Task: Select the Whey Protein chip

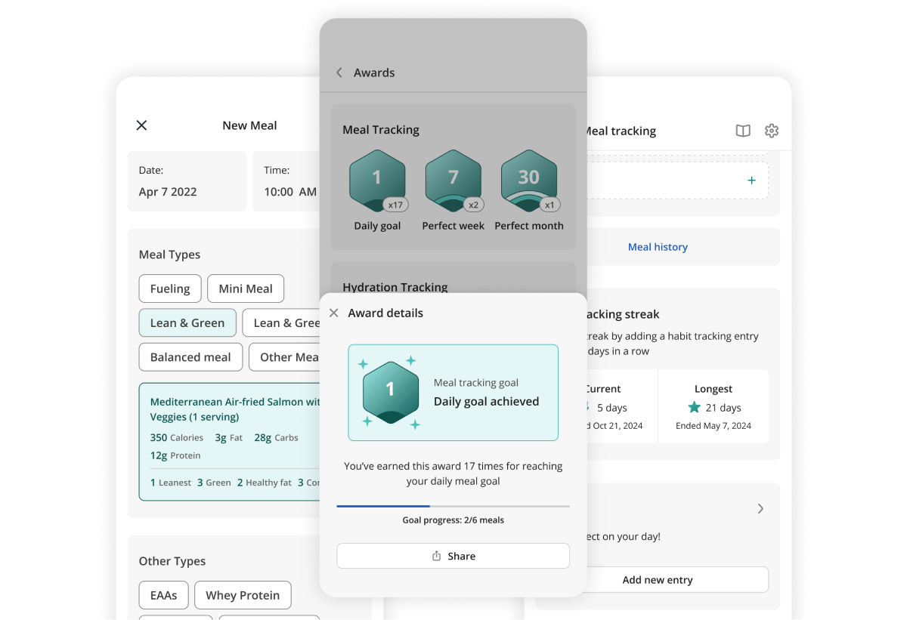Action: [243, 595]
